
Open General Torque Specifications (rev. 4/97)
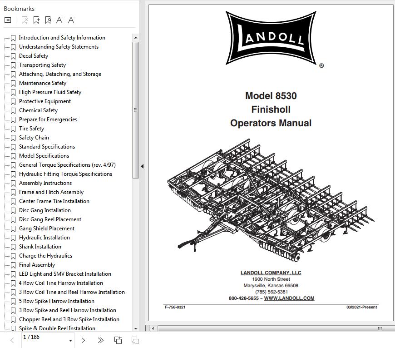[67, 164]
